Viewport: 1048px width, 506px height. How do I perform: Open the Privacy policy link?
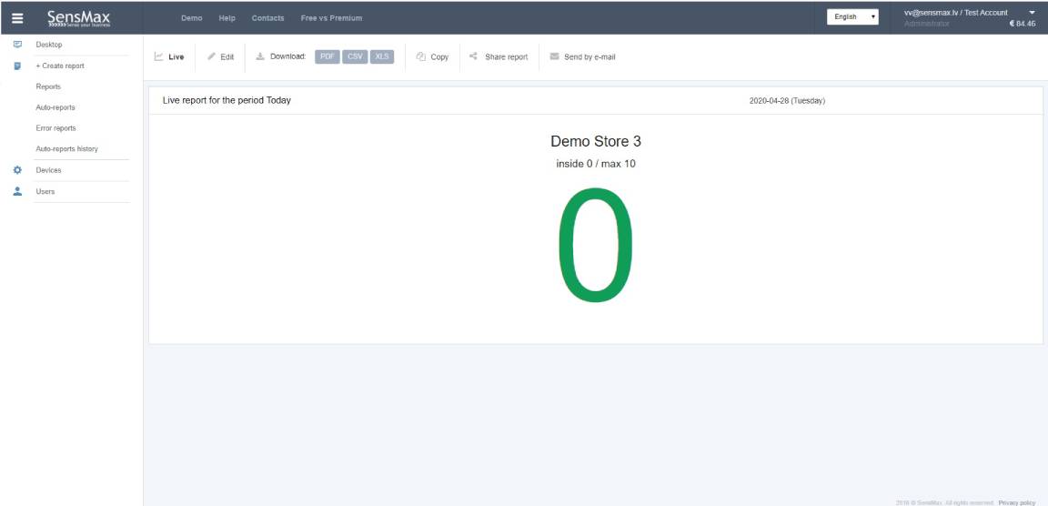(1016, 502)
